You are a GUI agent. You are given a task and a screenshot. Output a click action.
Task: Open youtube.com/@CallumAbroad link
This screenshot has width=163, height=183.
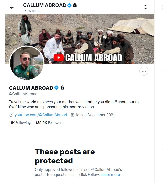coord(41,115)
